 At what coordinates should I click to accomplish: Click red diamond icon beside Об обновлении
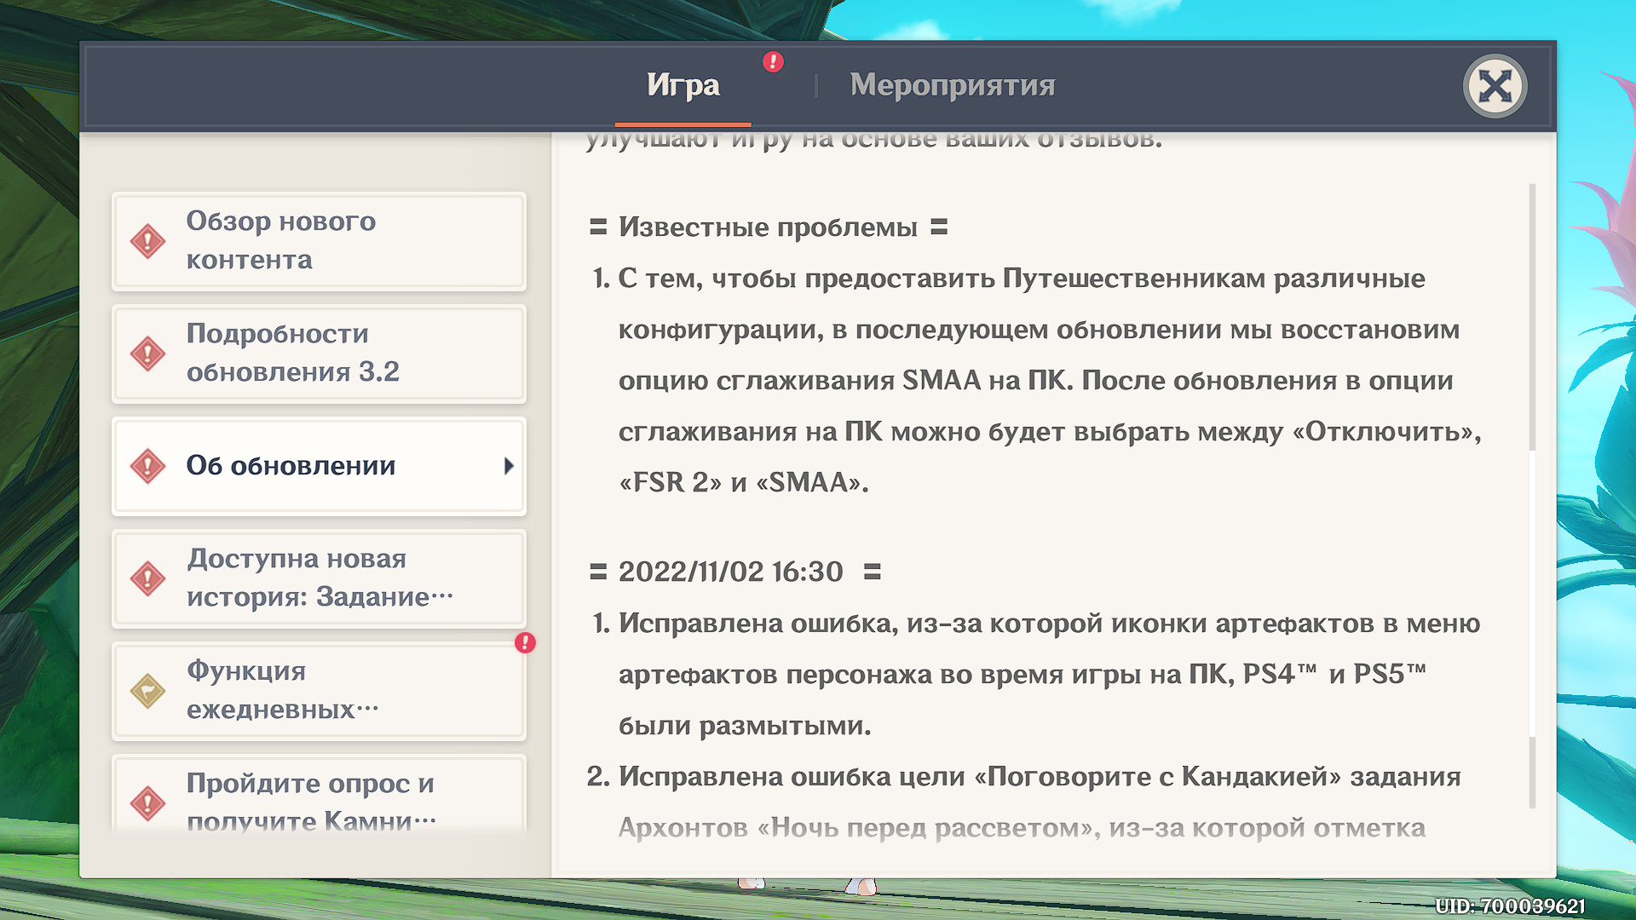coord(147,466)
